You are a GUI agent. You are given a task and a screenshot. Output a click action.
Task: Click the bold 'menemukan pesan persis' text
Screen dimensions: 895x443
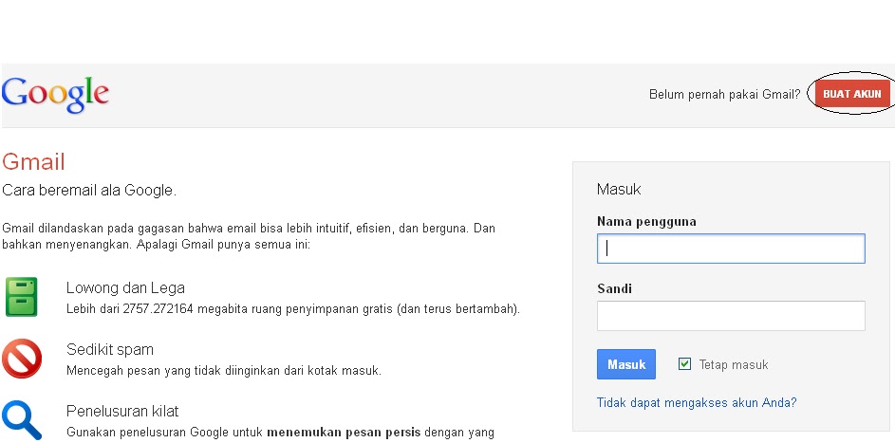tap(344, 433)
